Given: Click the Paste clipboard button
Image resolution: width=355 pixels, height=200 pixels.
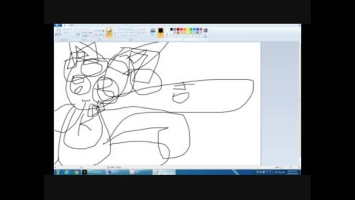Looking at the screenshot, I should click(x=59, y=32).
